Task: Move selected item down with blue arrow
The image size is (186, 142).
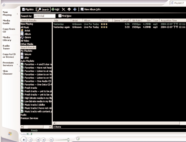Action: point(75,9)
